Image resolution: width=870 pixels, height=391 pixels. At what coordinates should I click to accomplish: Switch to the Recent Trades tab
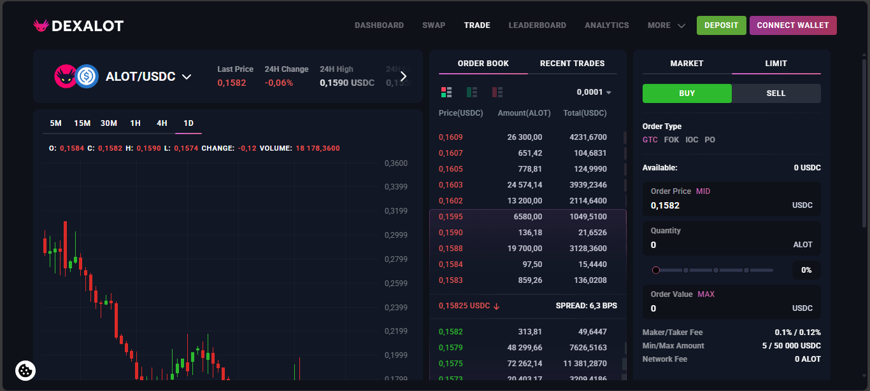[572, 64]
